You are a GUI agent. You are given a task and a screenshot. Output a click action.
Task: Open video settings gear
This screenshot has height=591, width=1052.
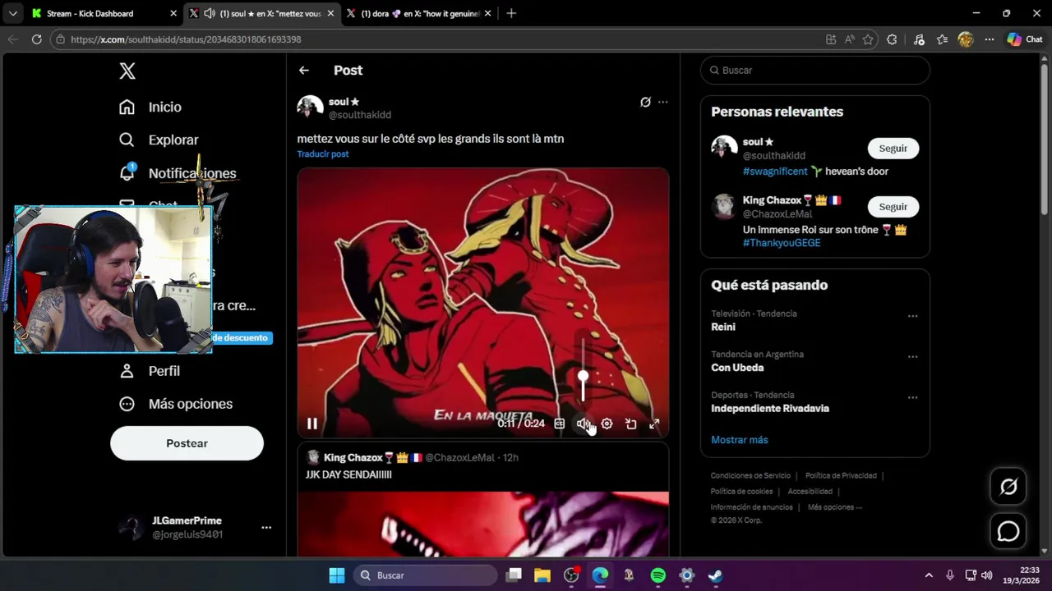(x=607, y=424)
